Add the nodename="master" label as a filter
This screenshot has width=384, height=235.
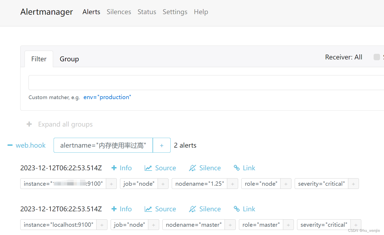(230, 225)
